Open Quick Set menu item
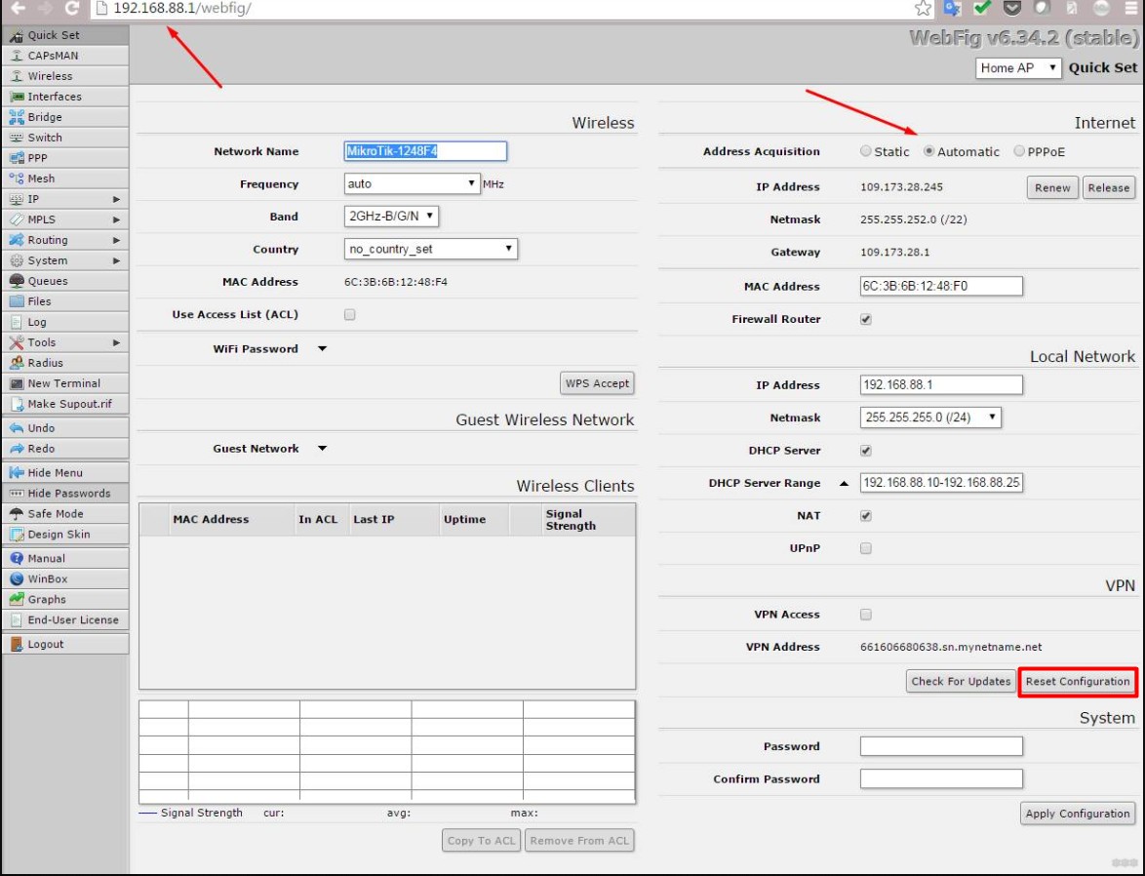 65,35
